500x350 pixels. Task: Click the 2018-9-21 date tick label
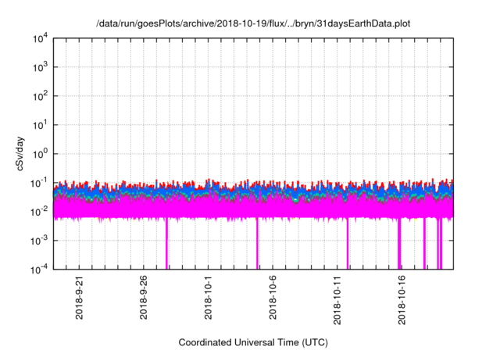(x=79, y=297)
